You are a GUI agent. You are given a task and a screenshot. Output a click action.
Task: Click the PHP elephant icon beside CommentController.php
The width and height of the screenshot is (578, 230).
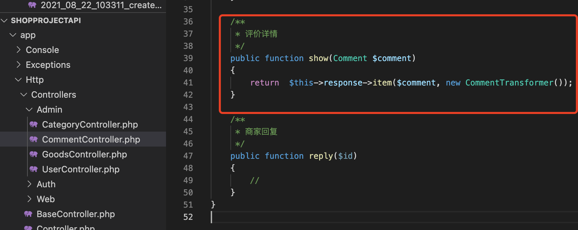(34, 139)
